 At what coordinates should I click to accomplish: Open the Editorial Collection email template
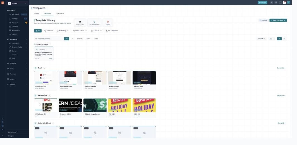click(x=95, y=81)
